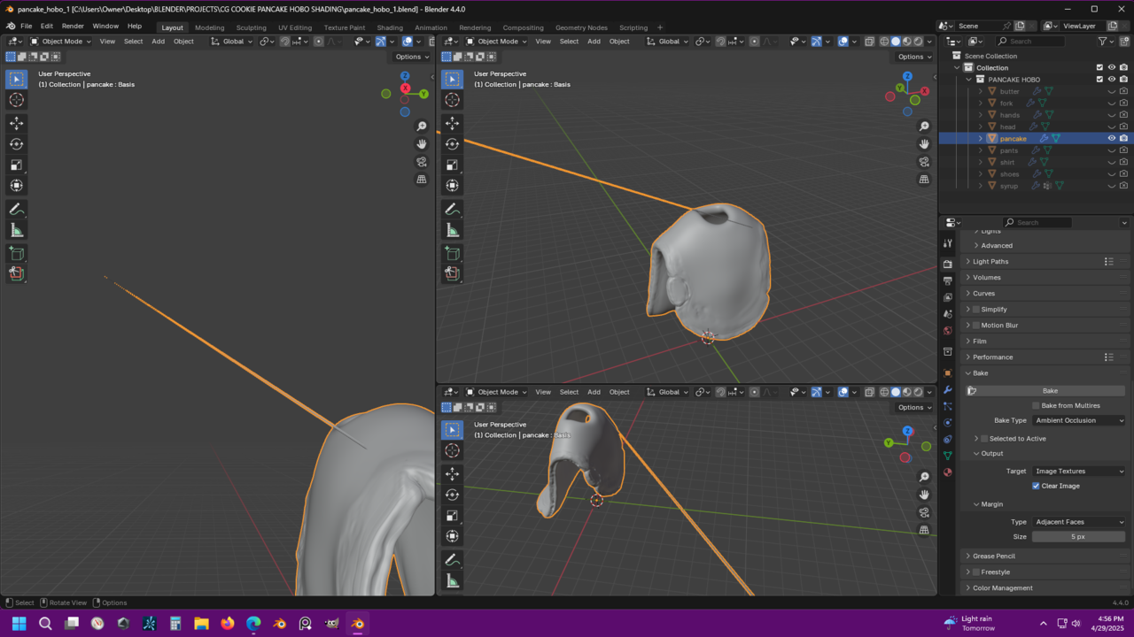Select the Measure tool in left viewport
Screen dimensions: 1134x637
16,231
